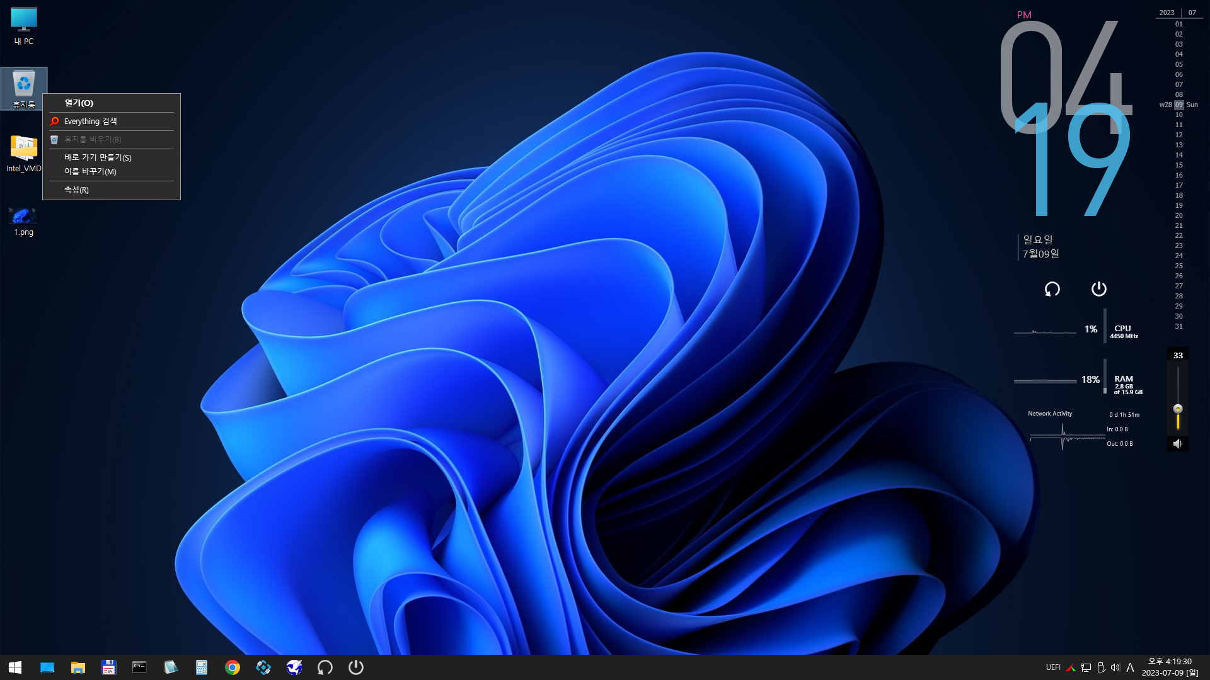The image size is (1210, 680).
Task: Choose 열기(O) from the context menu
Action: pyautogui.click(x=112, y=103)
